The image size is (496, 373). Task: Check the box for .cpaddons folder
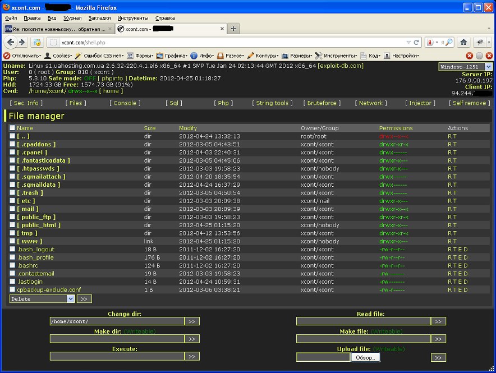[12, 144]
